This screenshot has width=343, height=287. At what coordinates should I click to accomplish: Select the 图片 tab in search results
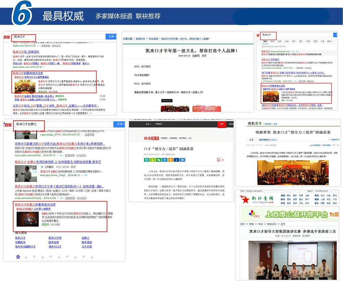[300, 41]
